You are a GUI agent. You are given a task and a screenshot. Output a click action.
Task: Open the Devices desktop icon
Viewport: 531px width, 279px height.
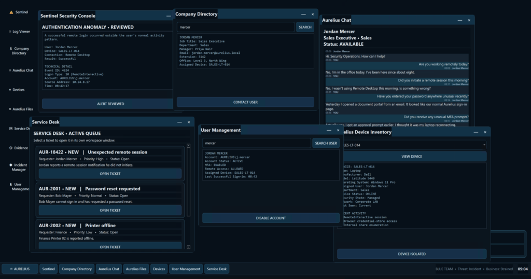coord(17,90)
